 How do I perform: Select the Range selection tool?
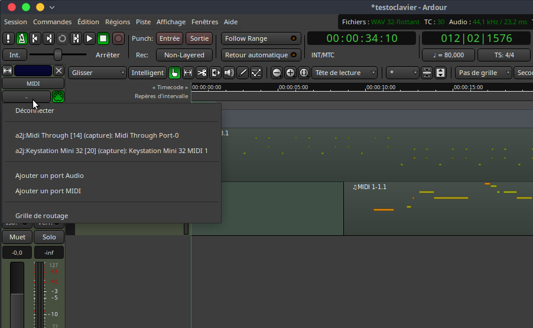(x=188, y=73)
